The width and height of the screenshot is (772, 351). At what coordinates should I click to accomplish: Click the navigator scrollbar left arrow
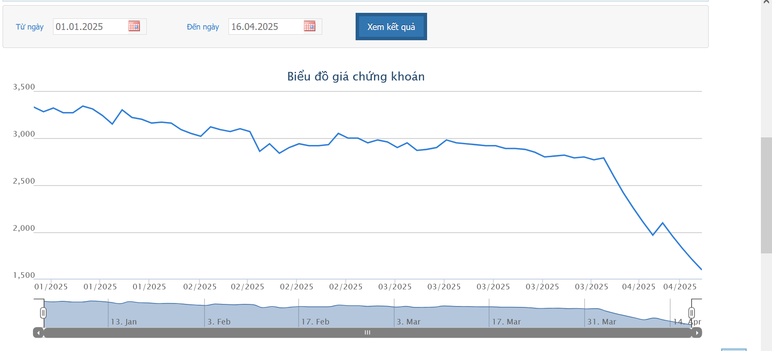(x=38, y=333)
